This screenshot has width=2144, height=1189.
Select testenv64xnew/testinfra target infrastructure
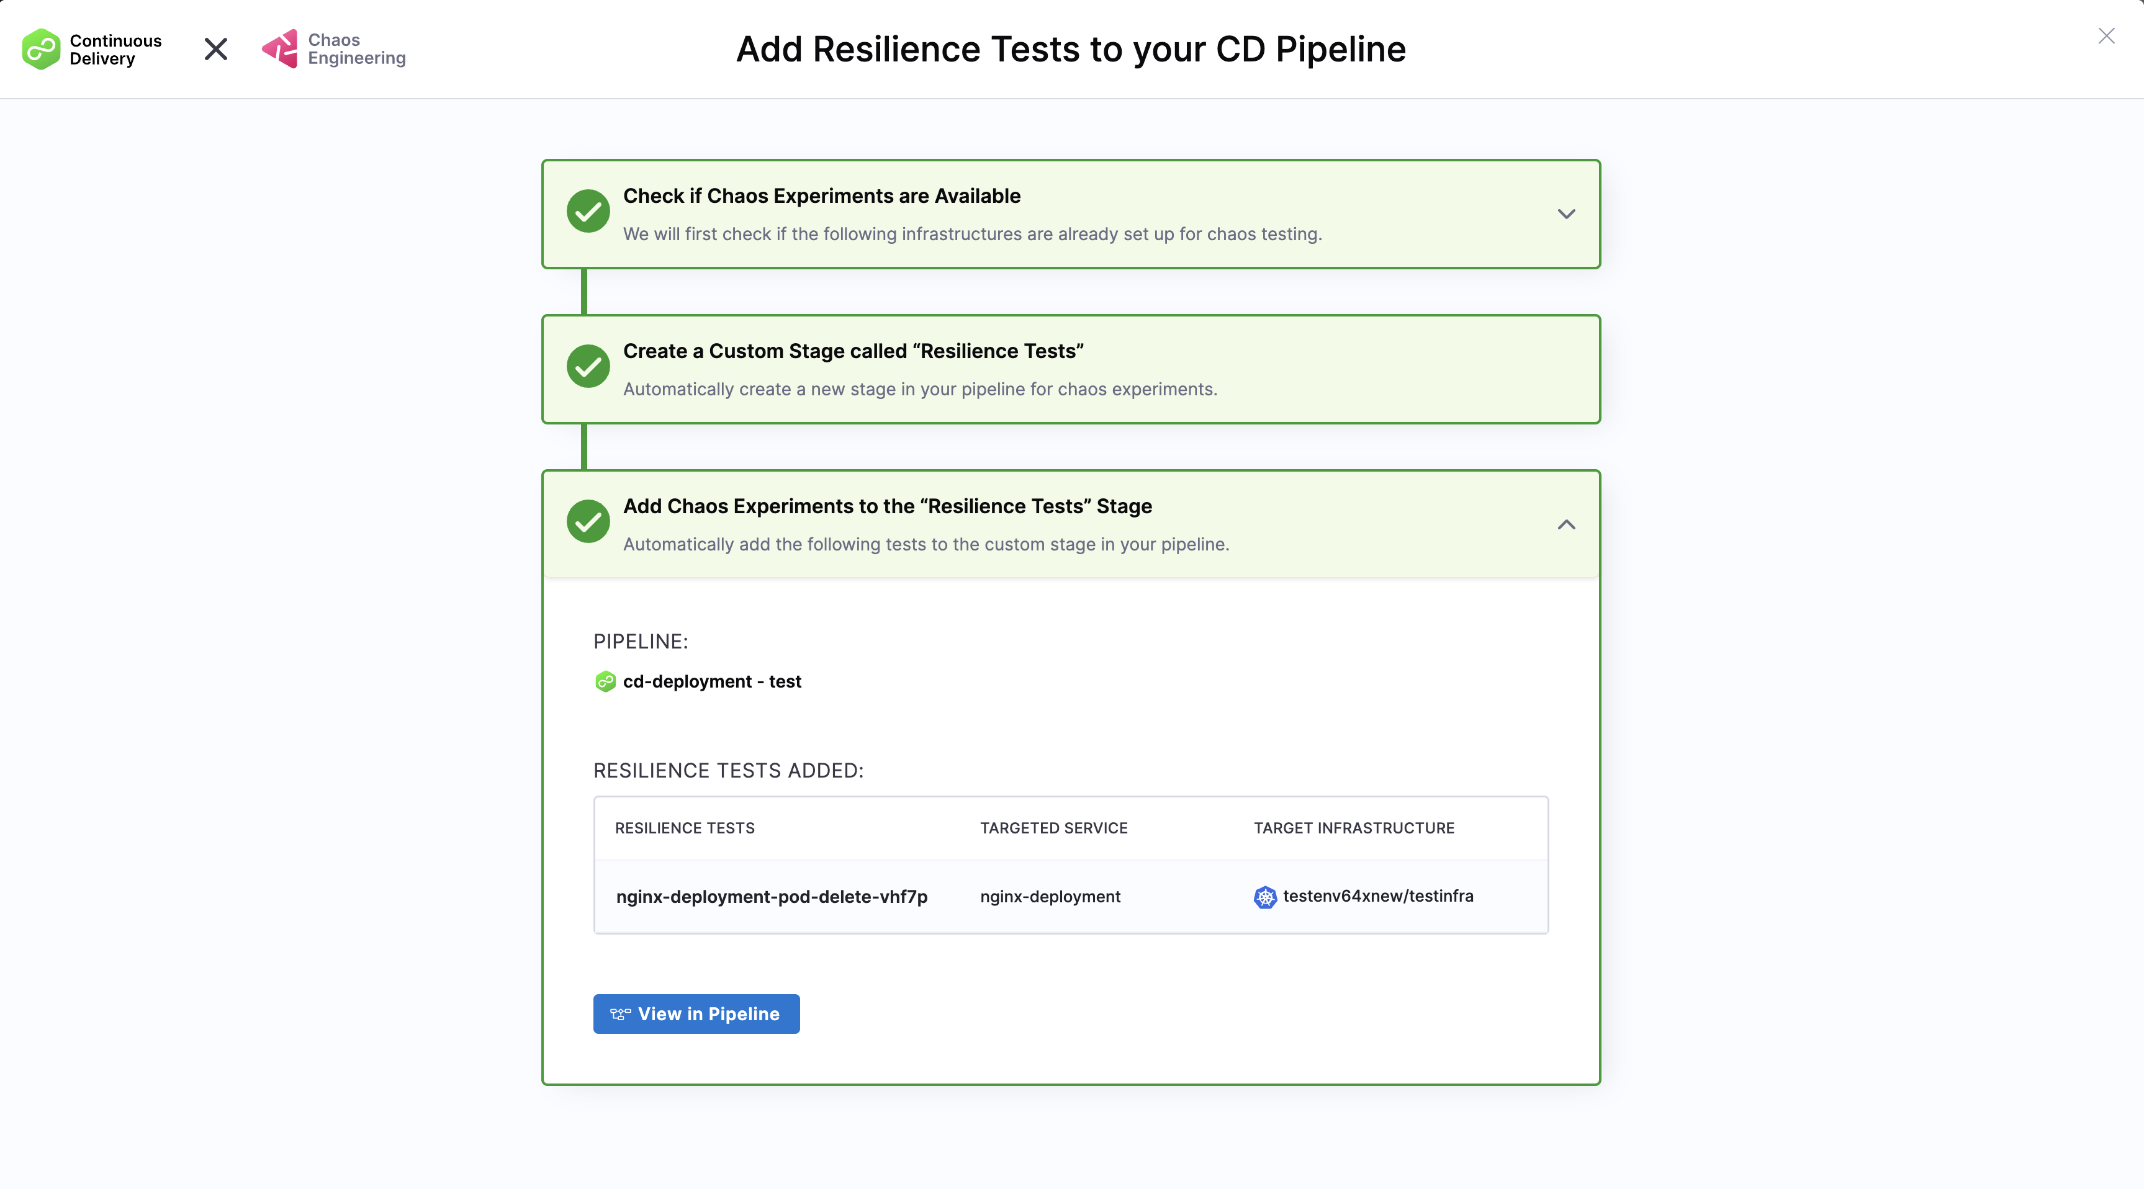pos(1378,896)
